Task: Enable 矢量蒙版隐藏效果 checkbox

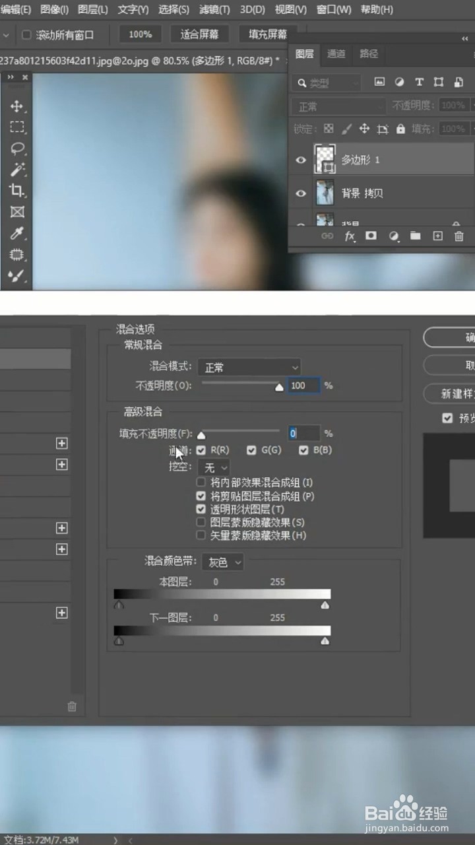Action: 201,535
